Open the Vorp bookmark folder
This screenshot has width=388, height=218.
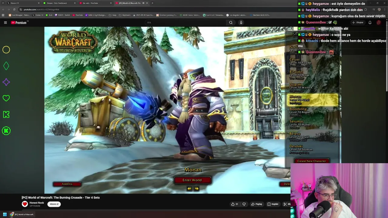(x=112, y=15)
